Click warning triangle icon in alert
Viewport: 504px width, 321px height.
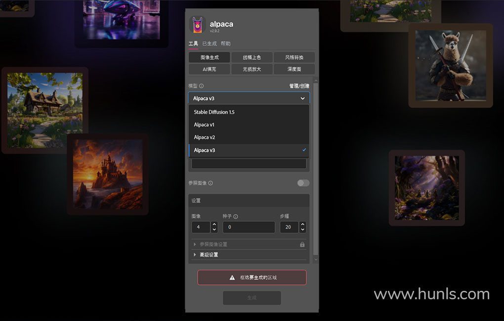tap(232, 278)
